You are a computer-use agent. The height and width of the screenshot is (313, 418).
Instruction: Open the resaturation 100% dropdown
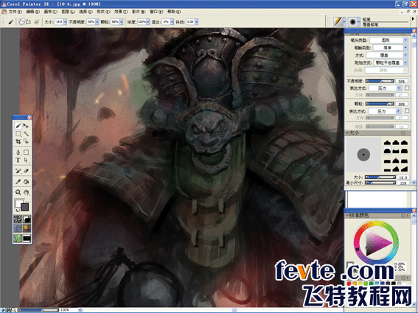point(148,22)
